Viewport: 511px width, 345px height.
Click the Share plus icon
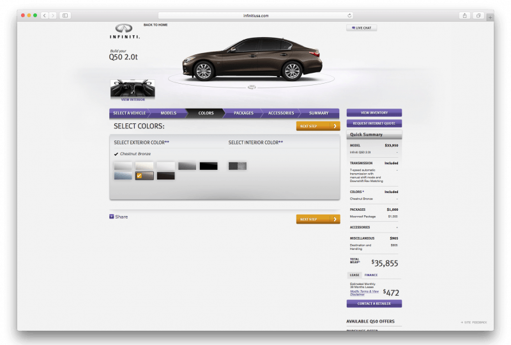[111, 217]
